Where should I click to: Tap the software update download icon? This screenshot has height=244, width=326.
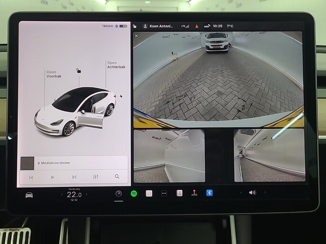coord(197,26)
